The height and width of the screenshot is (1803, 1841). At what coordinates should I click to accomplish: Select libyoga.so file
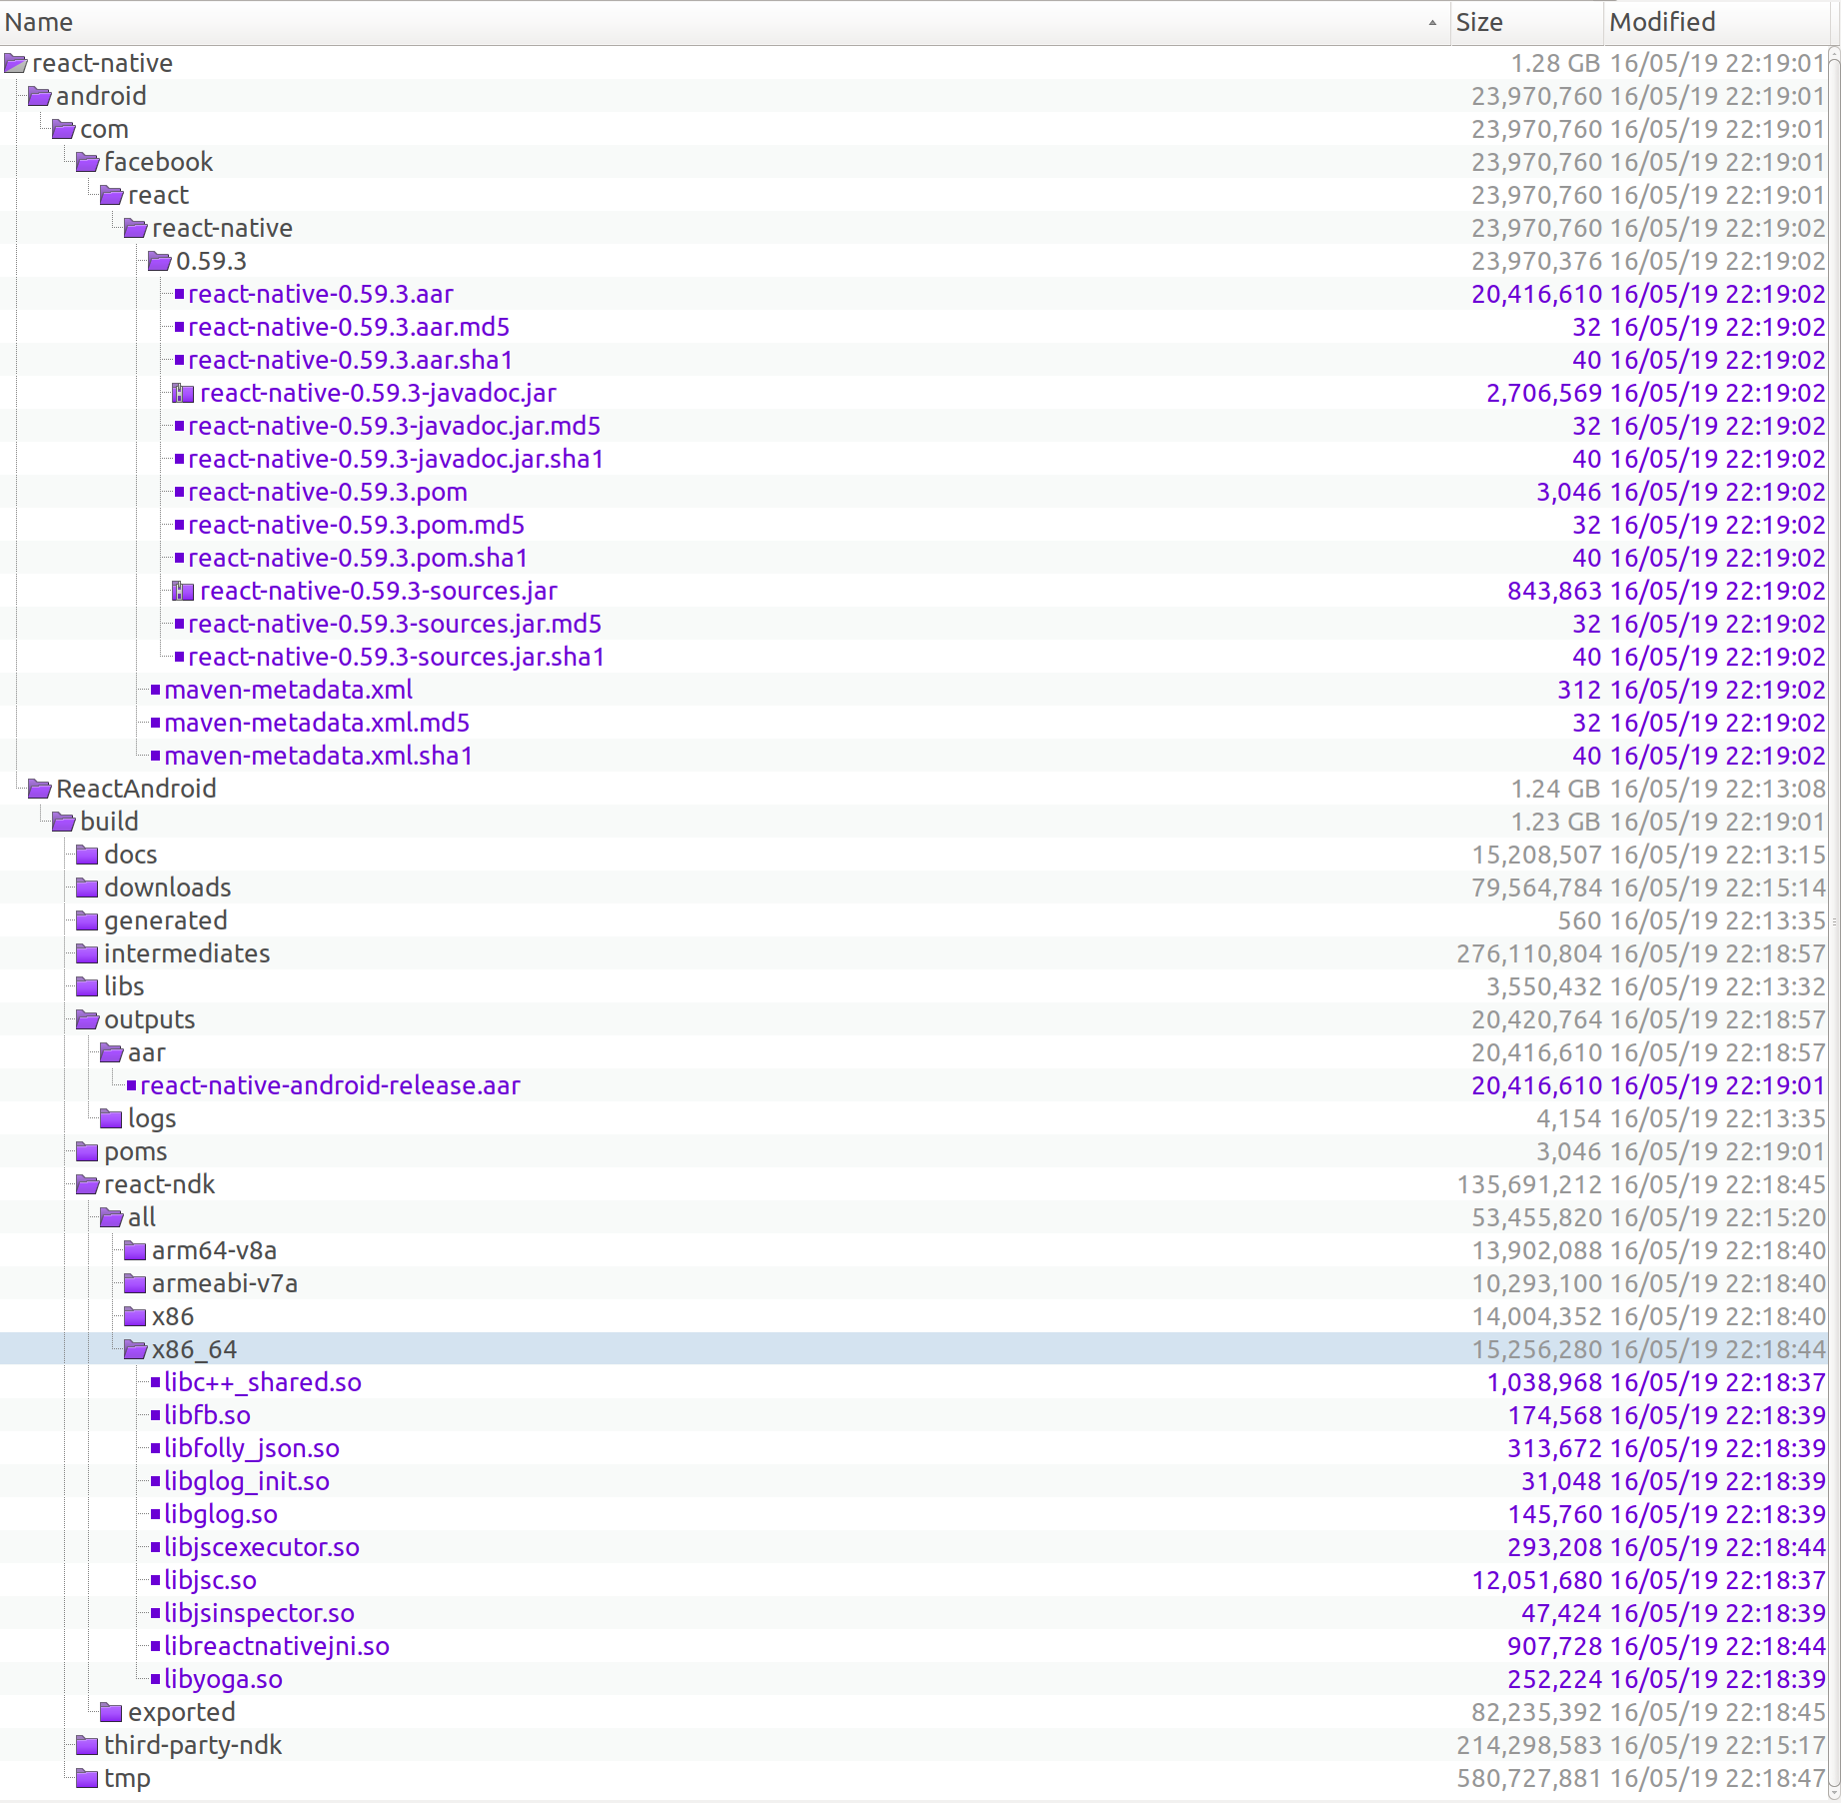click(x=223, y=1680)
